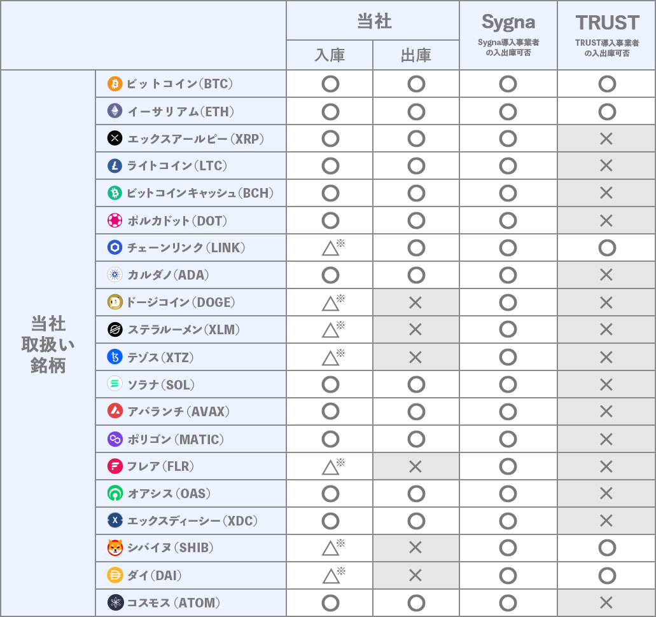Viewport: 656px width, 617px height.
Task: Click the Dai (DAI) yellow icon
Action: click(x=115, y=575)
